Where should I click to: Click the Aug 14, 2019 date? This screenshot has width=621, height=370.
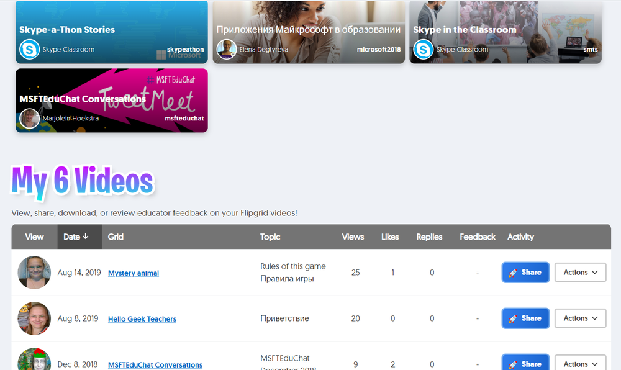[79, 273]
